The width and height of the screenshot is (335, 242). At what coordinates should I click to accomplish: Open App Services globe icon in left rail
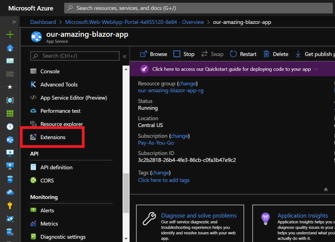[10, 140]
